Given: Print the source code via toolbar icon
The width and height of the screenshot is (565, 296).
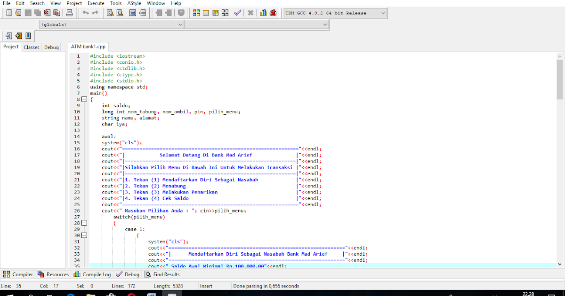Looking at the screenshot, I should [x=70, y=13].
